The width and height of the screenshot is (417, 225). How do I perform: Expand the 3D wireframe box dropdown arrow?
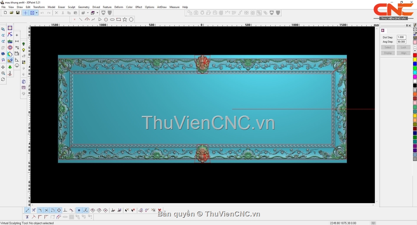(98, 13)
